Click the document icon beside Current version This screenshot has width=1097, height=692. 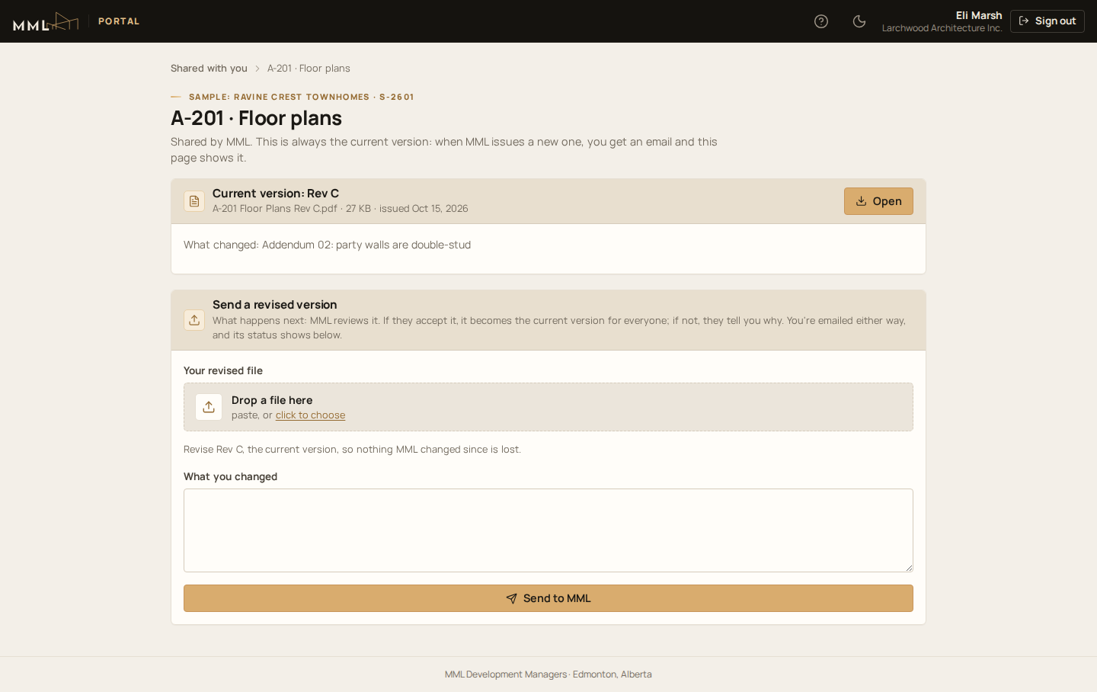[x=194, y=201]
